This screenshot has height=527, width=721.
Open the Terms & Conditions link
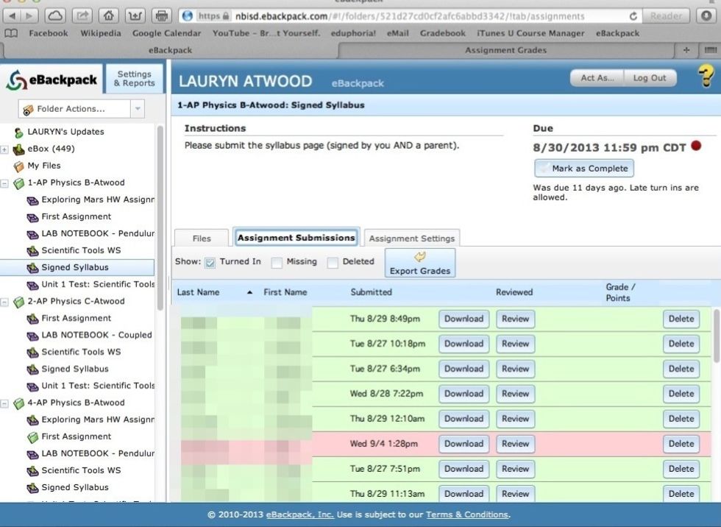[x=468, y=514]
